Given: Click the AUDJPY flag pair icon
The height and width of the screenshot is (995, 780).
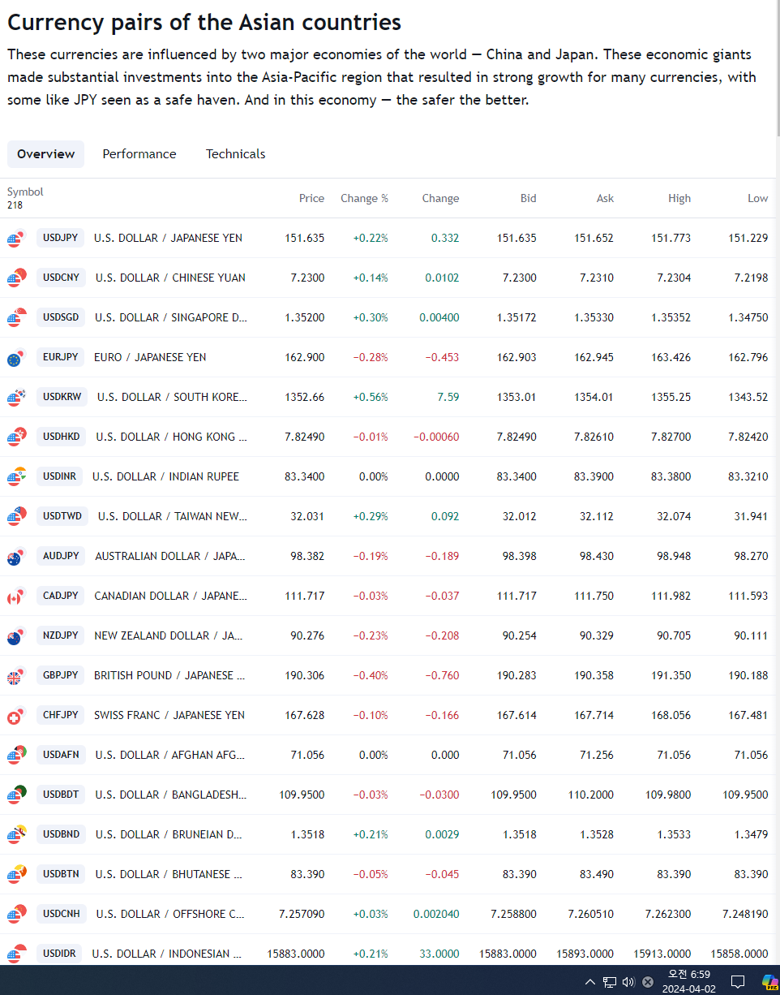Looking at the screenshot, I should point(16,557).
